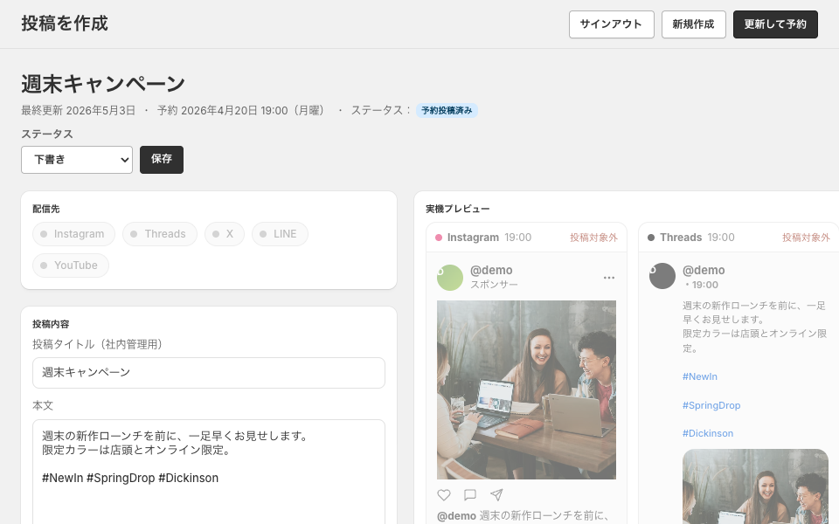Image resolution: width=839 pixels, height=524 pixels.
Task: Click the 配信先 section title
Action: [x=46, y=209]
